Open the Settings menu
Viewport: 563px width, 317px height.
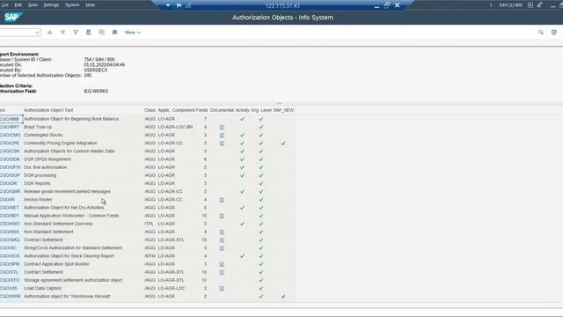click(51, 5)
